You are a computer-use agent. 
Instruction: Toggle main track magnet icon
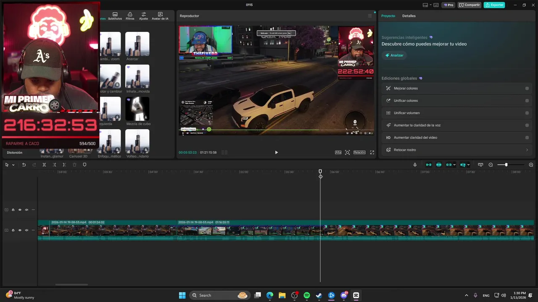coord(429,165)
